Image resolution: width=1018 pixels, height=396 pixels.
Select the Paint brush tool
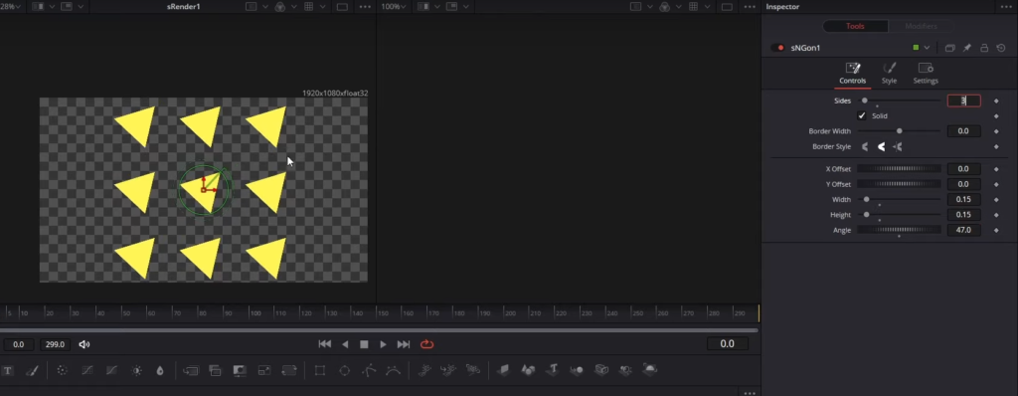pyautogui.click(x=32, y=371)
